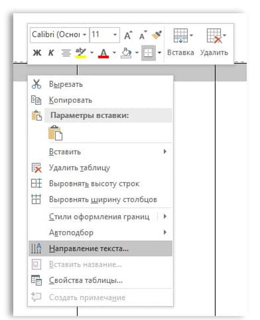This screenshot has width=260, height=320.
Task: Select the Format Painter brush icon
Action: [157, 35]
